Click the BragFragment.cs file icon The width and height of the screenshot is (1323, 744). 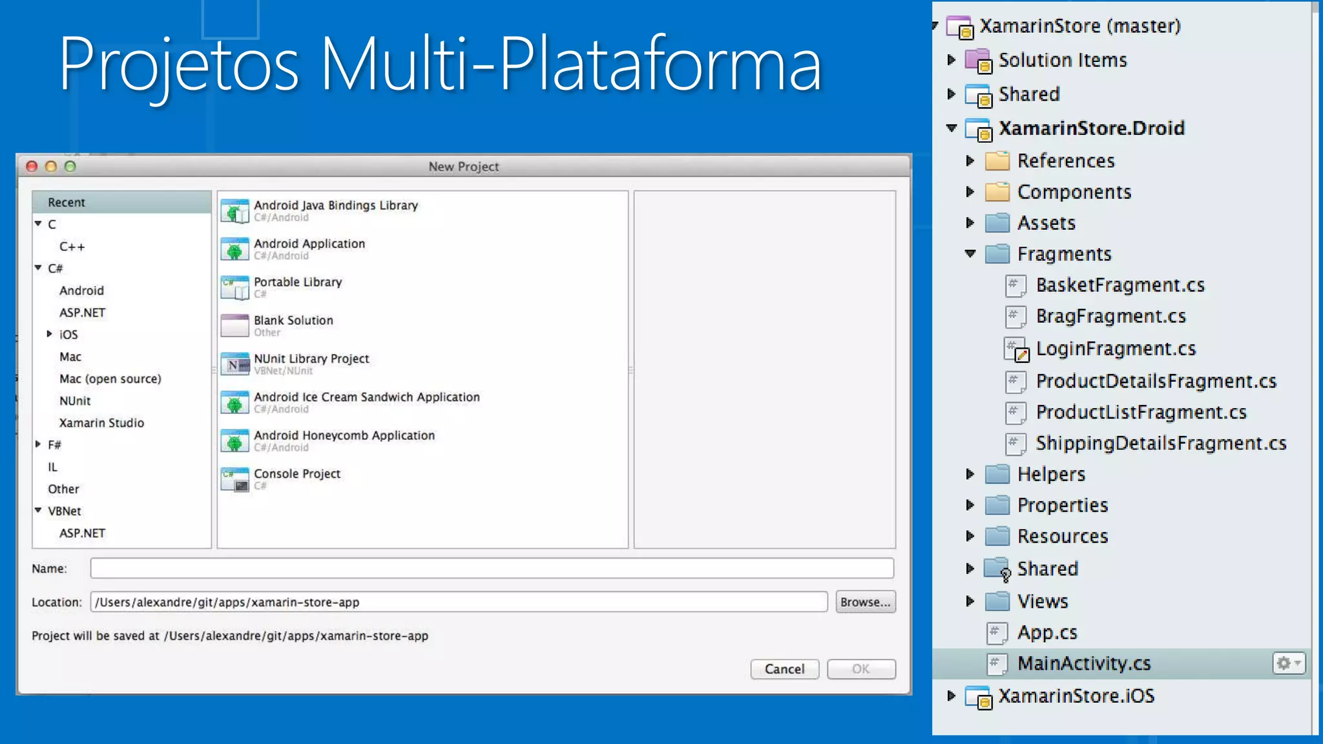(1016, 316)
